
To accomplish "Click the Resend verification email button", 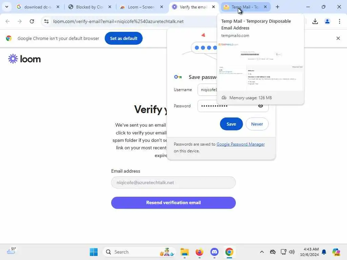I will coord(173,203).
